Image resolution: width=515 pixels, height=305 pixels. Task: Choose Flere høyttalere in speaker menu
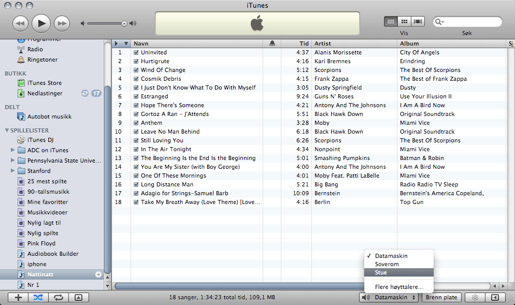click(x=399, y=287)
